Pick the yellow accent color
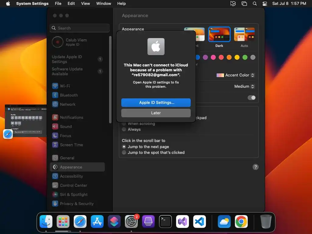 [237, 57]
